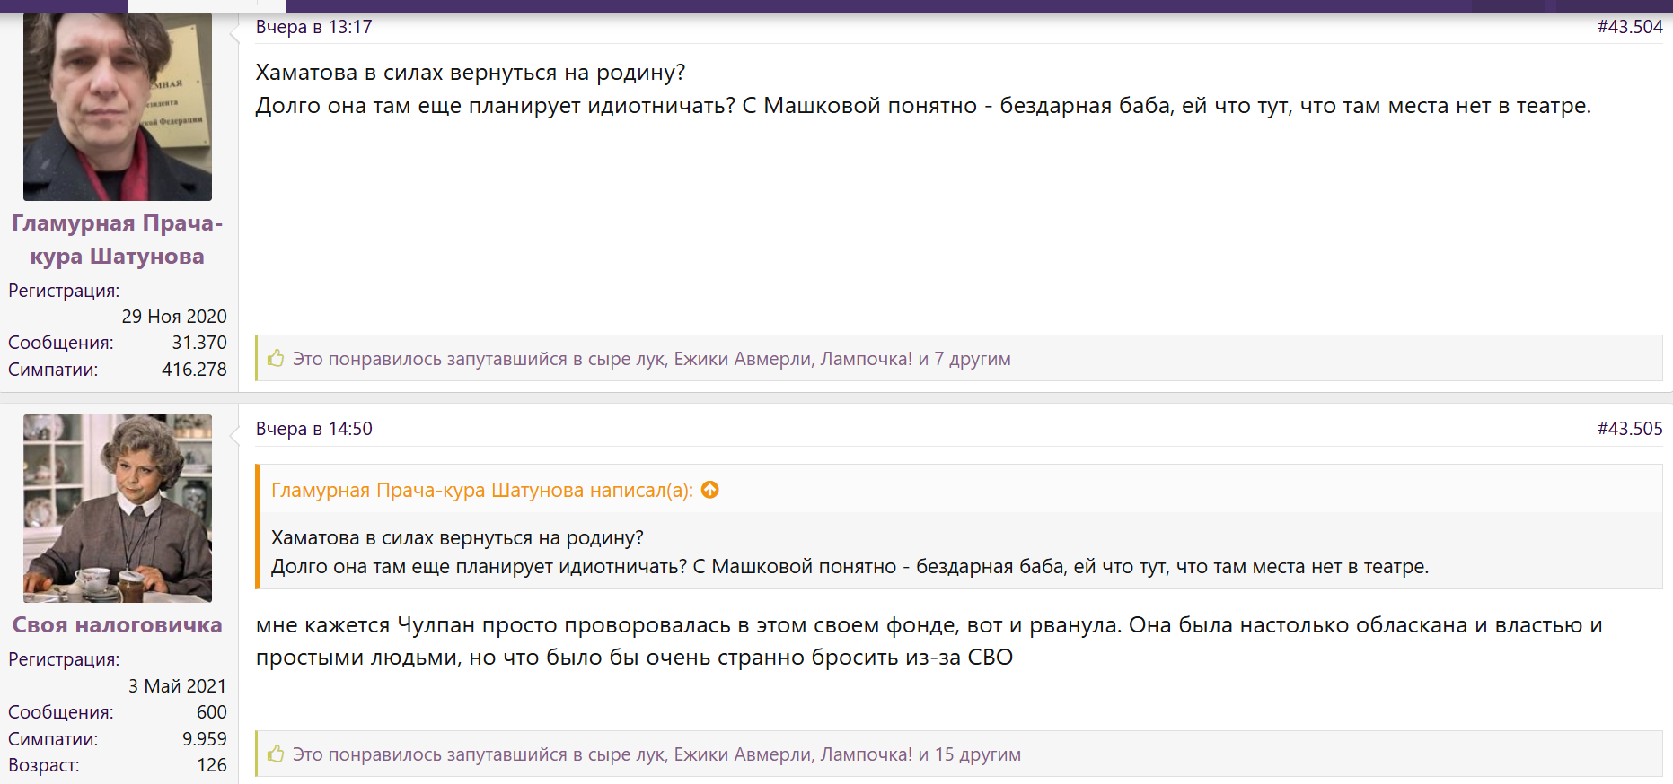Screen dimensions: 1673x784
Task: Open Своя налоговичка's avatar picture
Action: point(118,508)
